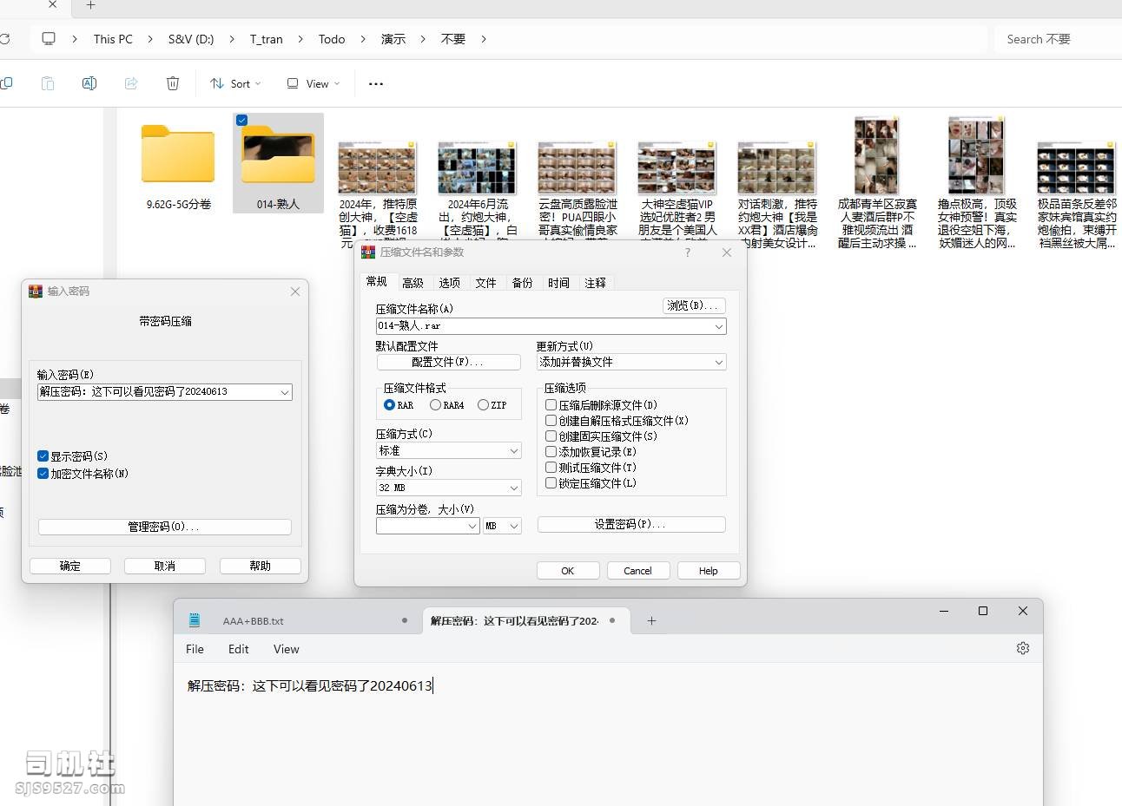Click the Share icon in Explorer toolbar
1122x806 pixels.
pyautogui.click(x=131, y=83)
